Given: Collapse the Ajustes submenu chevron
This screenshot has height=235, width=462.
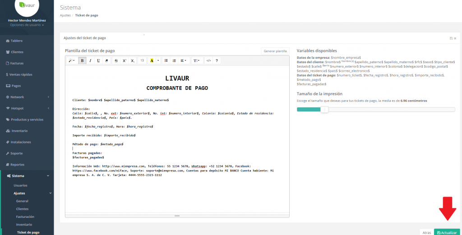Looking at the screenshot, I should [50, 193].
